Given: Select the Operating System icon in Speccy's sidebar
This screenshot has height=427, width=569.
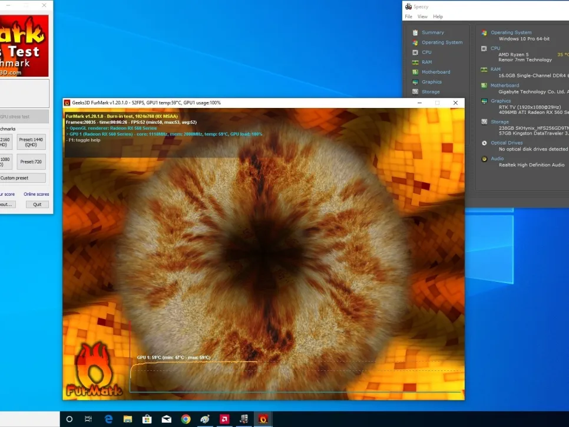Looking at the screenshot, I should click(x=415, y=42).
